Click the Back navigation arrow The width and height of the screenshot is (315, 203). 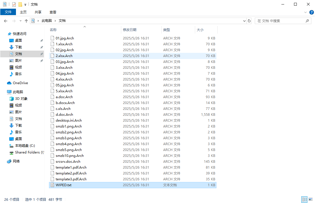6,21
